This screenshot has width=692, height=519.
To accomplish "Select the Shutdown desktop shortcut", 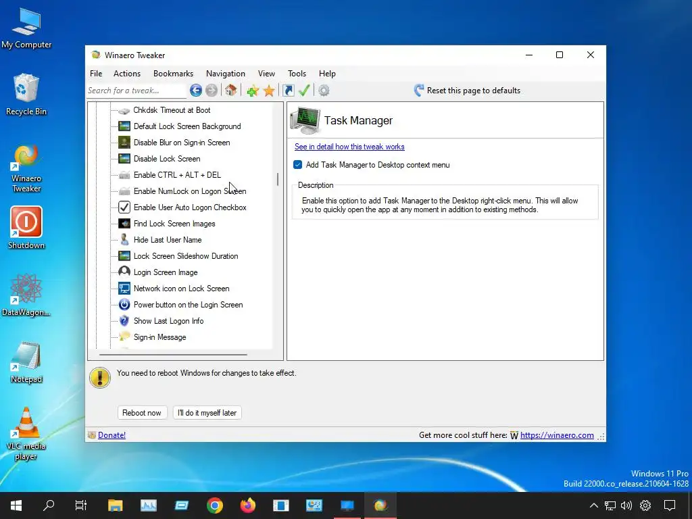I will tap(26, 228).
